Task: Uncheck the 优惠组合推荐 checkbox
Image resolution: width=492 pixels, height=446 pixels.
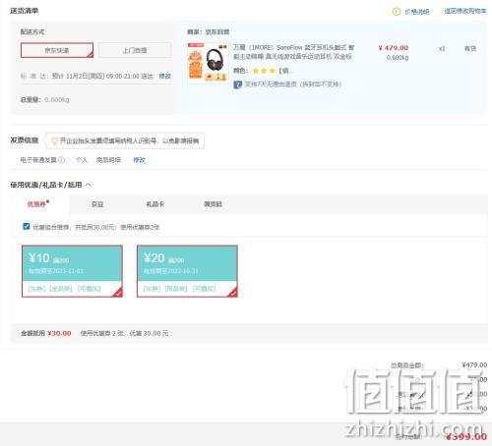Action: click(x=27, y=227)
